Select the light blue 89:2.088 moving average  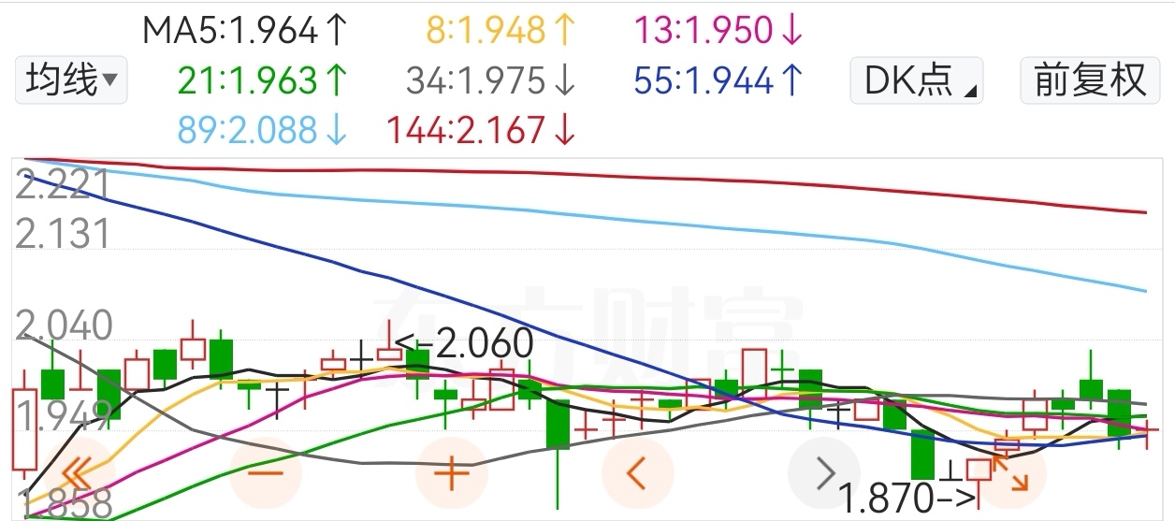(263, 130)
